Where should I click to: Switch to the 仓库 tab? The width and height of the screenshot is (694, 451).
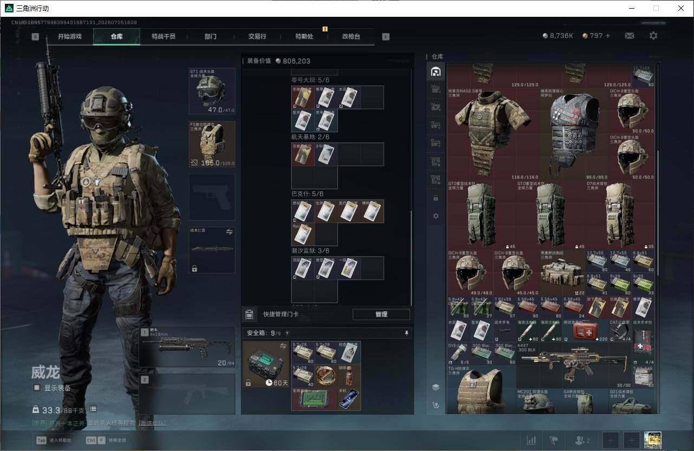[x=116, y=37]
